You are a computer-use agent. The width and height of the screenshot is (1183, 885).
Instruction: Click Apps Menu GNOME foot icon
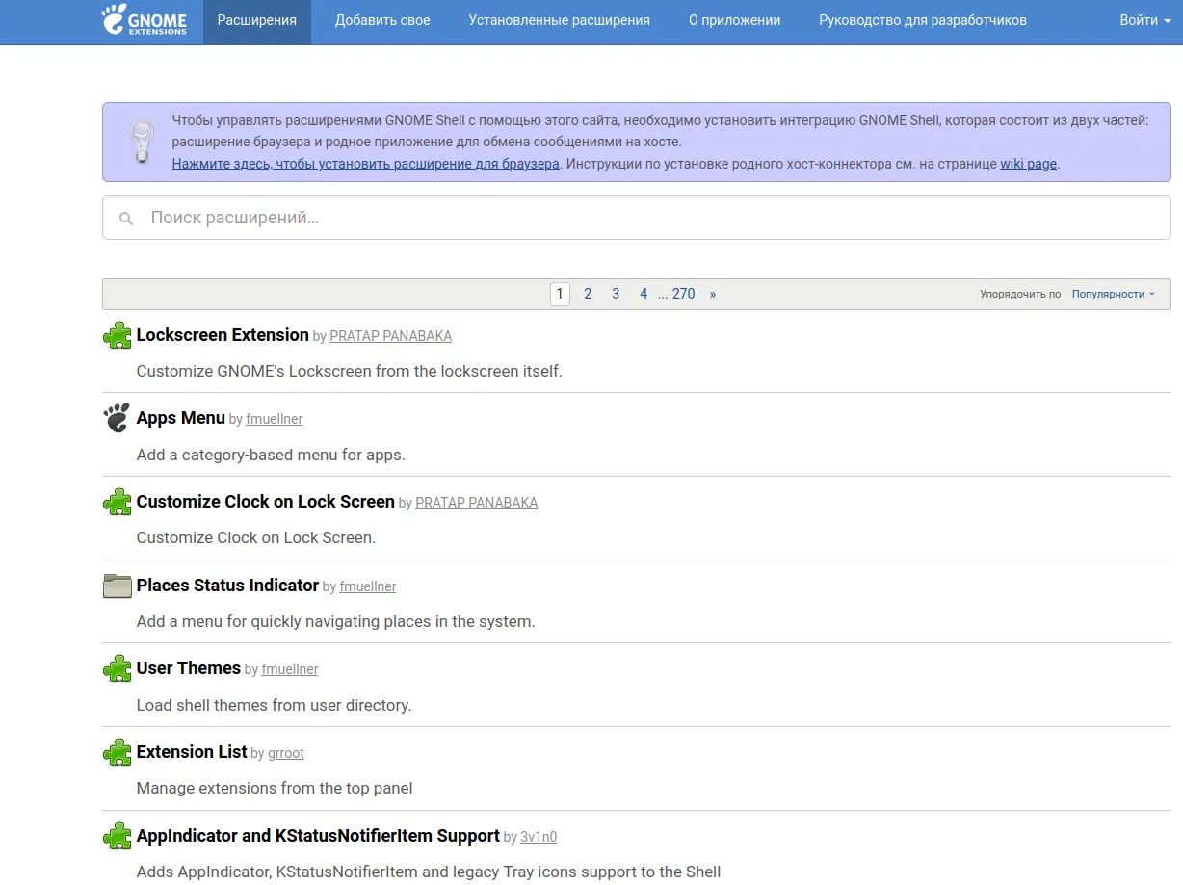pyautogui.click(x=117, y=418)
